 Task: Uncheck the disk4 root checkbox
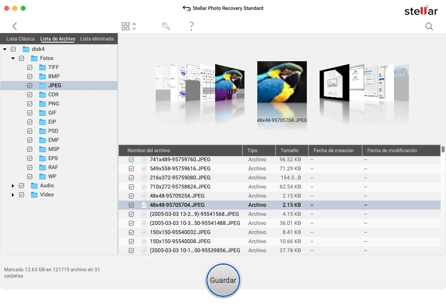tap(13, 49)
